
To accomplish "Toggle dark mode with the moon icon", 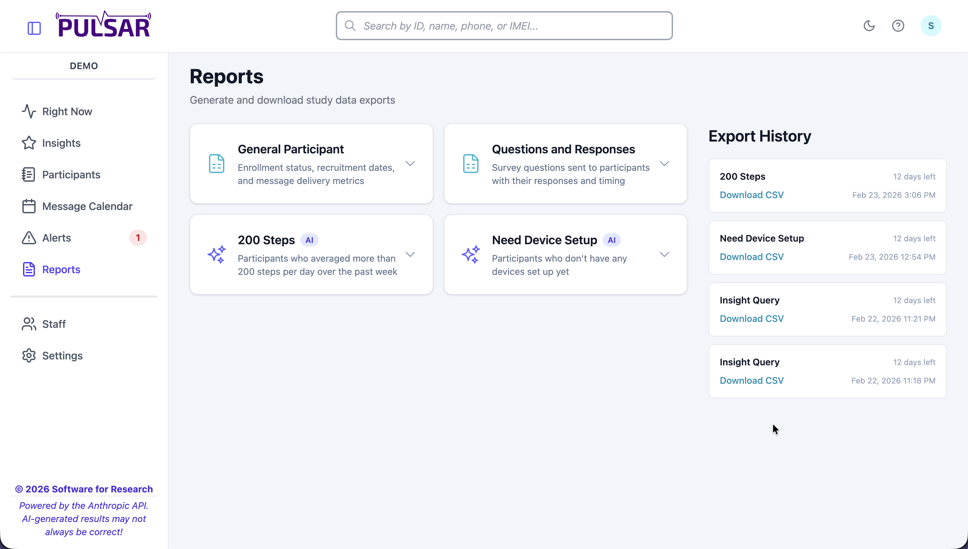I will (x=869, y=26).
